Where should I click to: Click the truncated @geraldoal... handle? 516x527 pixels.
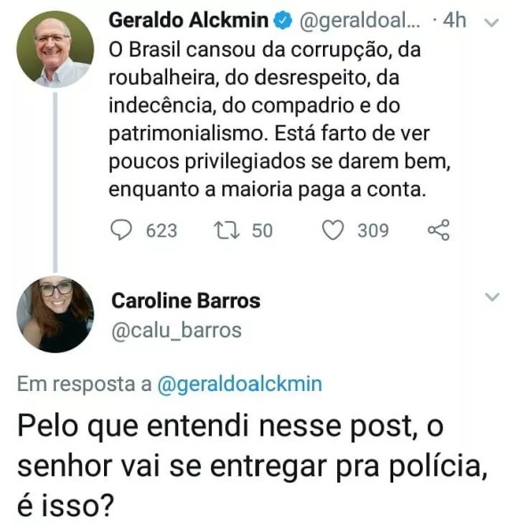point(359,21)
